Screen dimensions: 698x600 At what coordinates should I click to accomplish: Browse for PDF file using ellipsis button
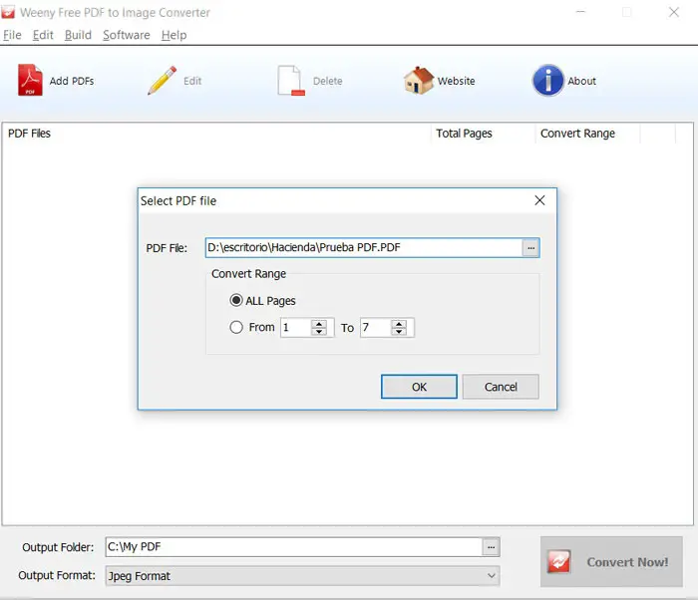click(x=530, y=248)
